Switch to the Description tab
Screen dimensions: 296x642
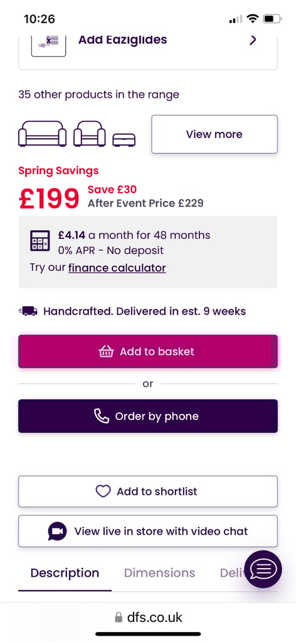point(65,573)
